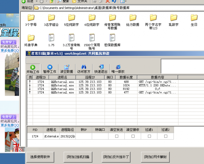Click the HTTP/1.1 200 OKDate data cell
The height and width of the screenshot is (164, 204).
coord(157,85)
